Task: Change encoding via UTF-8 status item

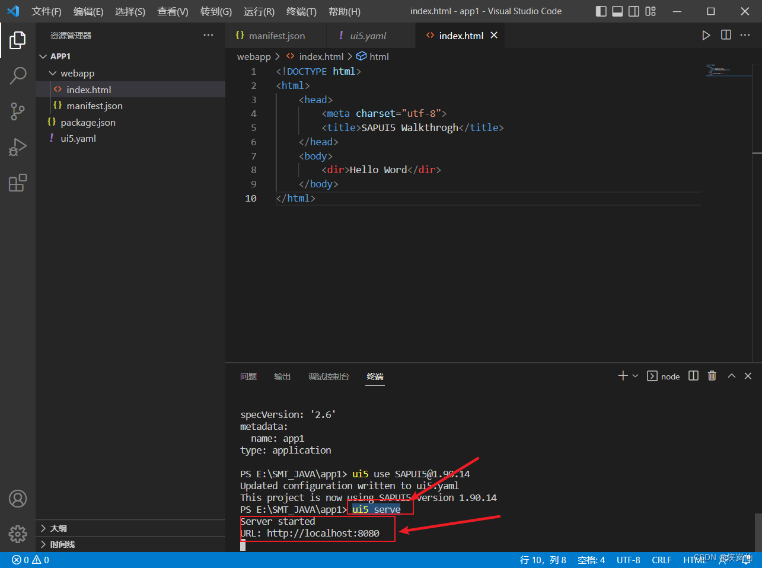Action: (629, 560)
